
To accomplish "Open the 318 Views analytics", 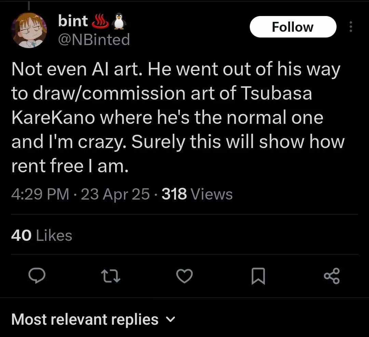I will click(x=197, y=194).
